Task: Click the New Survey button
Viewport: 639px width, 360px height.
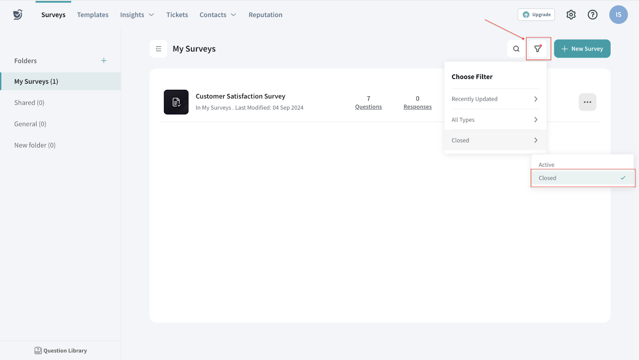Action: (x=582, y=49)
